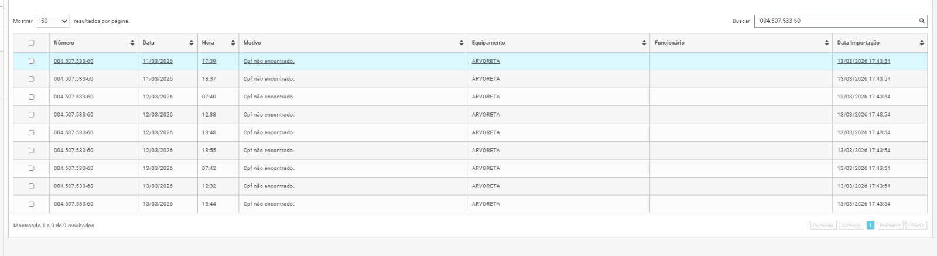Select the row with hora 18:37
Screen dimensions: 937x256
[32, 79]
